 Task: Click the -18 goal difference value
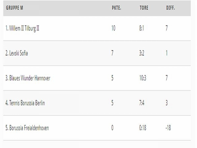168,128
